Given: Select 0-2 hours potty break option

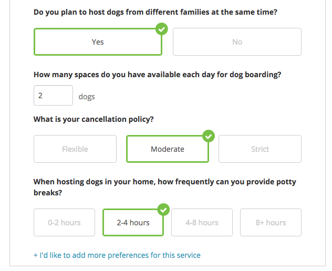Looking at the screenshot, I should pos(65,223).
